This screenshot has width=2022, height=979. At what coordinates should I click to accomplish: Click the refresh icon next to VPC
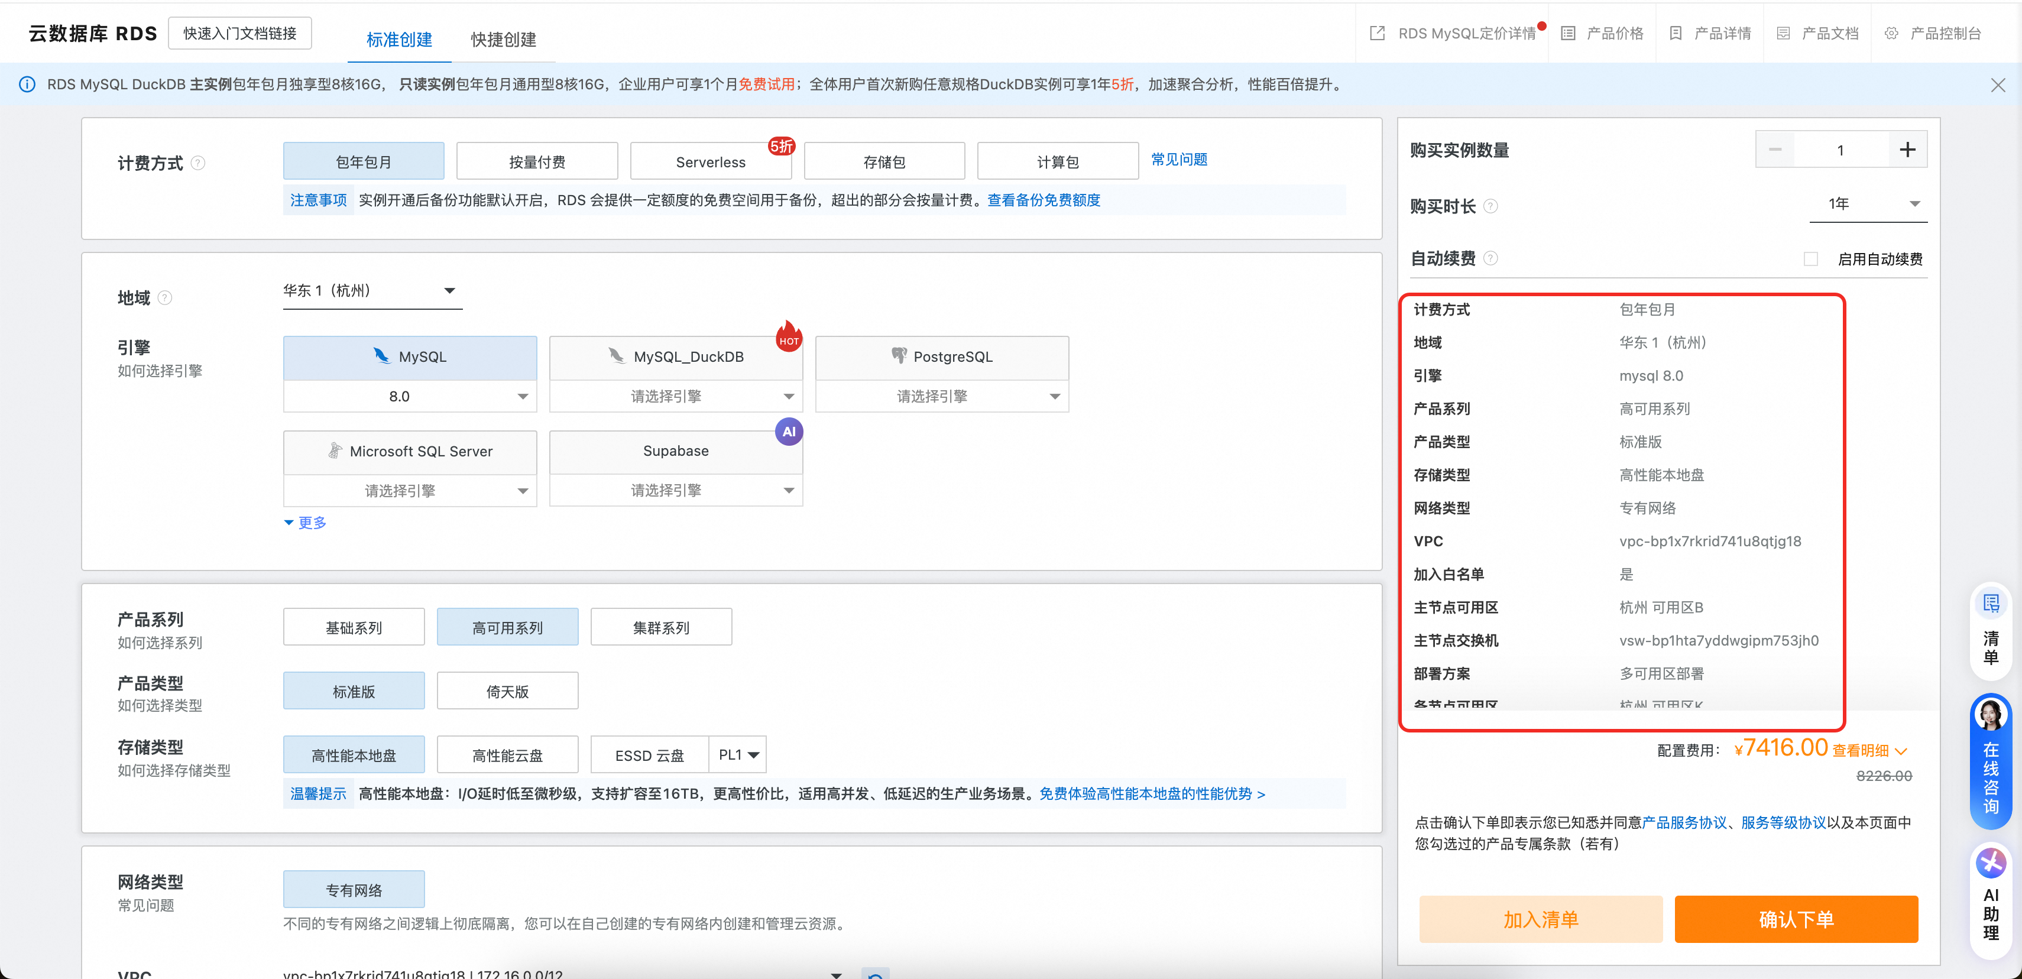pyautogui.click(x=875, y=974)
